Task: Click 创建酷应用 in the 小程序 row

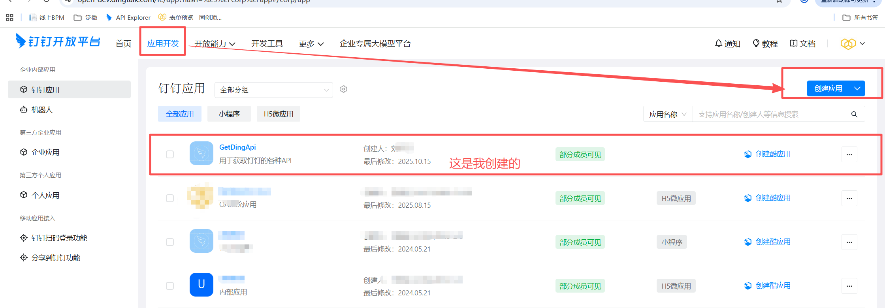Action: coord(767,242)
